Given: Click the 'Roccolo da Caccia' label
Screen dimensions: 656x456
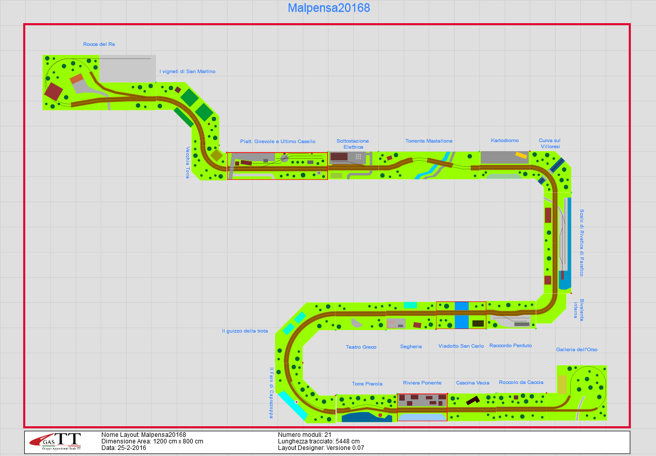Looking at the screenshot, I should tap(521, 382).
